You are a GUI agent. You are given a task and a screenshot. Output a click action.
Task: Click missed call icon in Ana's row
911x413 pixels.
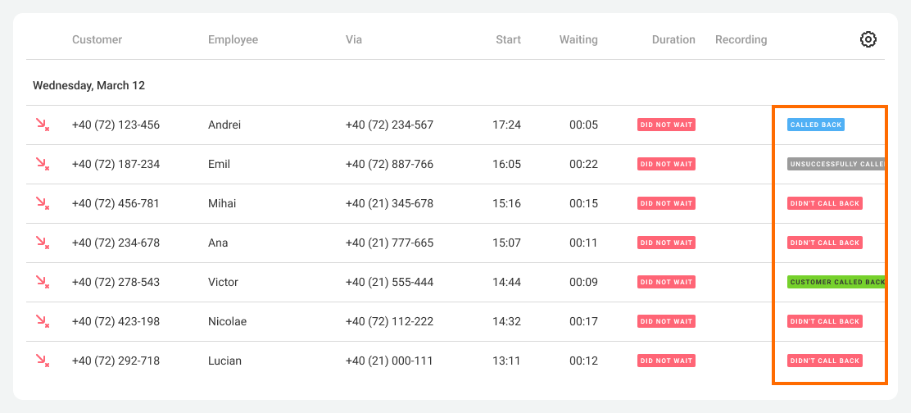click(x=42, y=243)
